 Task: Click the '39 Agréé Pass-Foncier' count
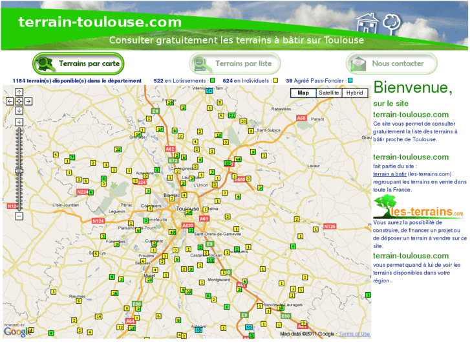[316, 80]
